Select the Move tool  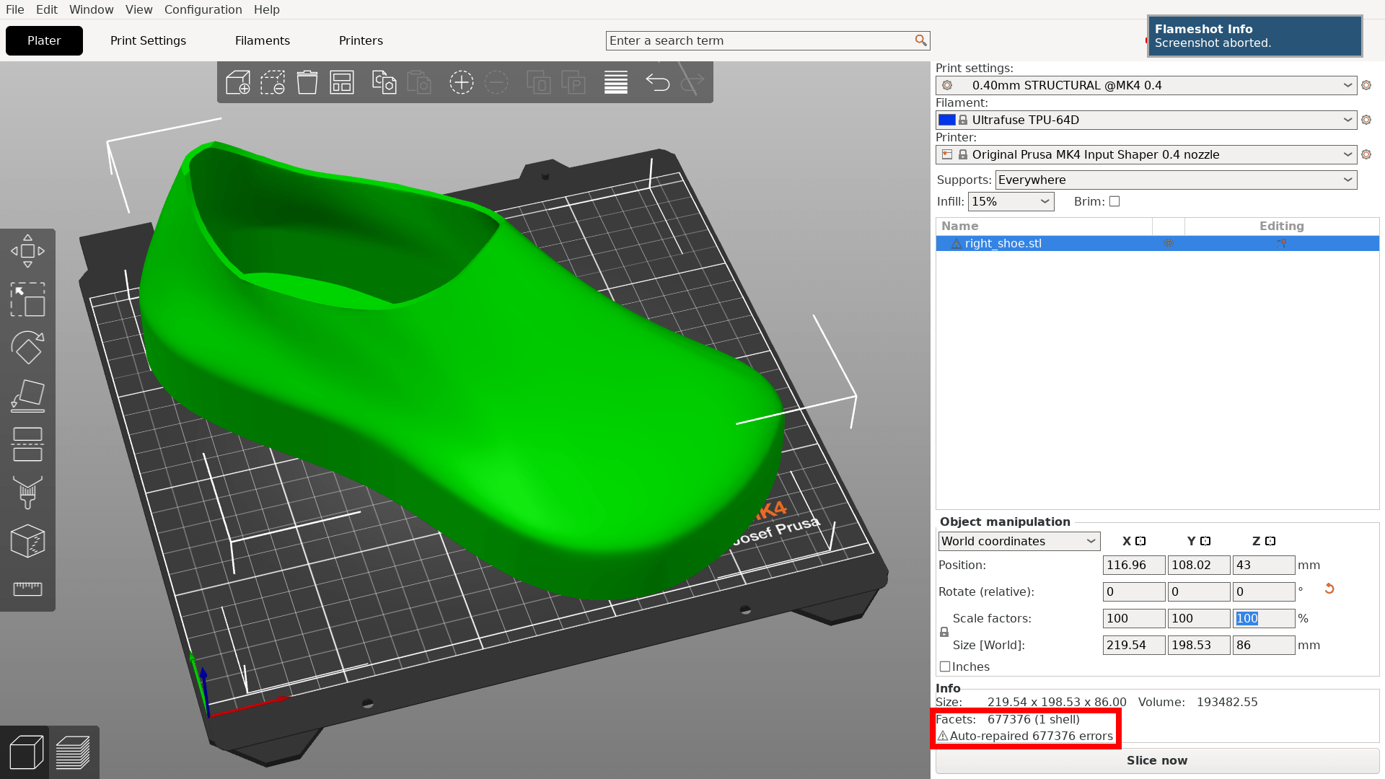click(27, 251)
